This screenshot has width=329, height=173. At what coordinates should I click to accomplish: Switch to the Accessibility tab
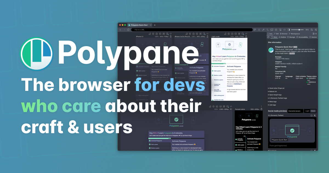[302, 37]
